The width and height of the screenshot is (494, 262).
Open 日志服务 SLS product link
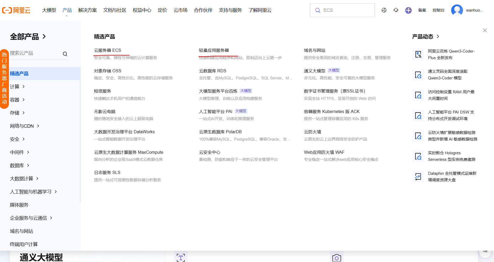pyautogui.click(x=107, y=172)
